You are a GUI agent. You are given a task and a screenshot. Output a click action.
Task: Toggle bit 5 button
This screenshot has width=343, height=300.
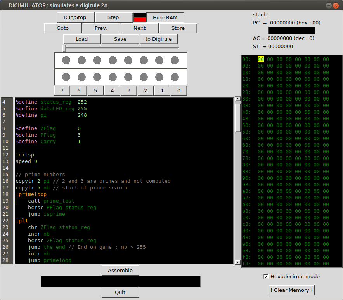coord(95,91)
